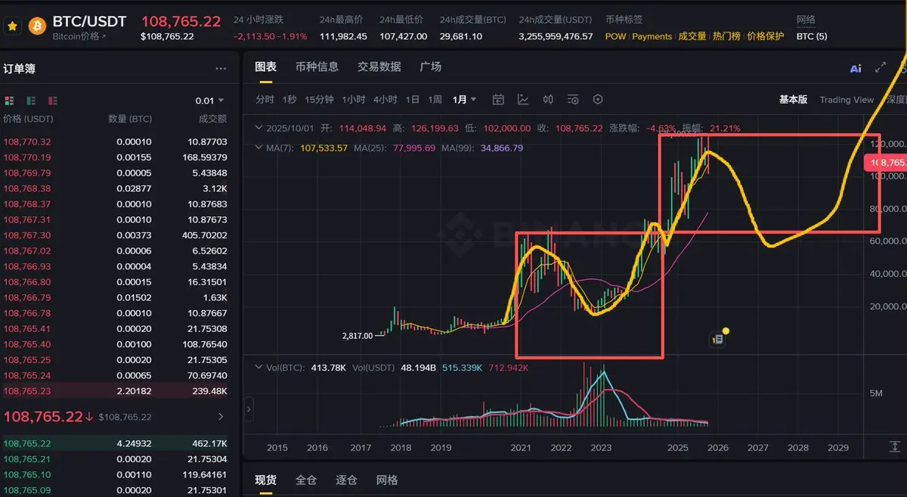Screen dimensions: 907x497
Task: Set chart interval to 1周
Action: [x=435, y=99]
